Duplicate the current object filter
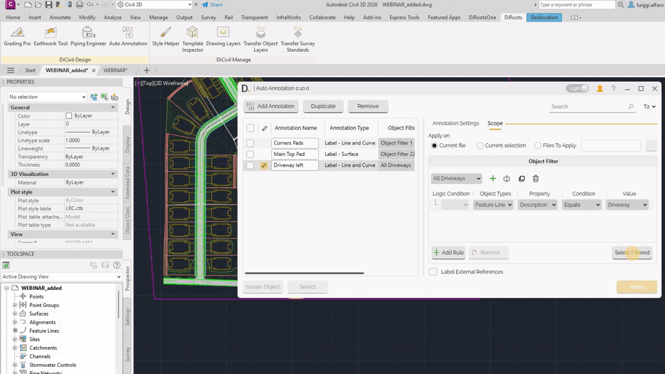The image size is (665, 374). click(x=522, y=178)
